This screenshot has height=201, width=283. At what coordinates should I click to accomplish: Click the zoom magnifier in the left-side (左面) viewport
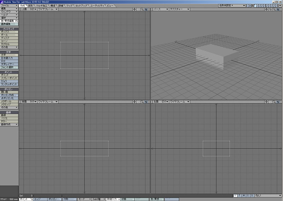click(x=274, y=102)
